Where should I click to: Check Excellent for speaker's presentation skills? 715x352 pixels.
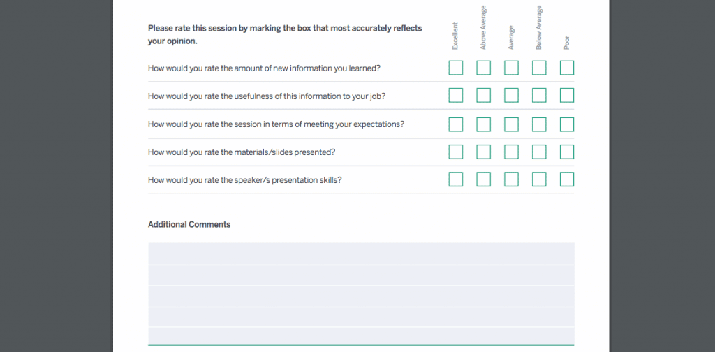point(455,179)
